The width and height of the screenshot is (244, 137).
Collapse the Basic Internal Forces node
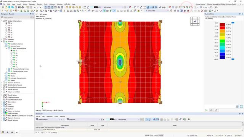click(x=7, y=48)
